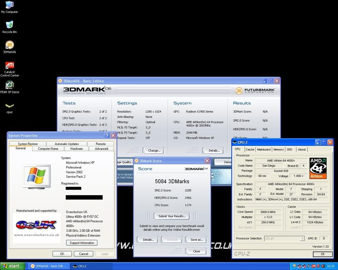Click the Multiplier value 'x 12.0'
This screenshot has height=270, width=338.
pyautogui.click(x=268, y=217)
